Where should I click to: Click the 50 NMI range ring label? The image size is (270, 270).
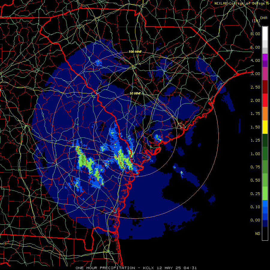tap(135, 94)
